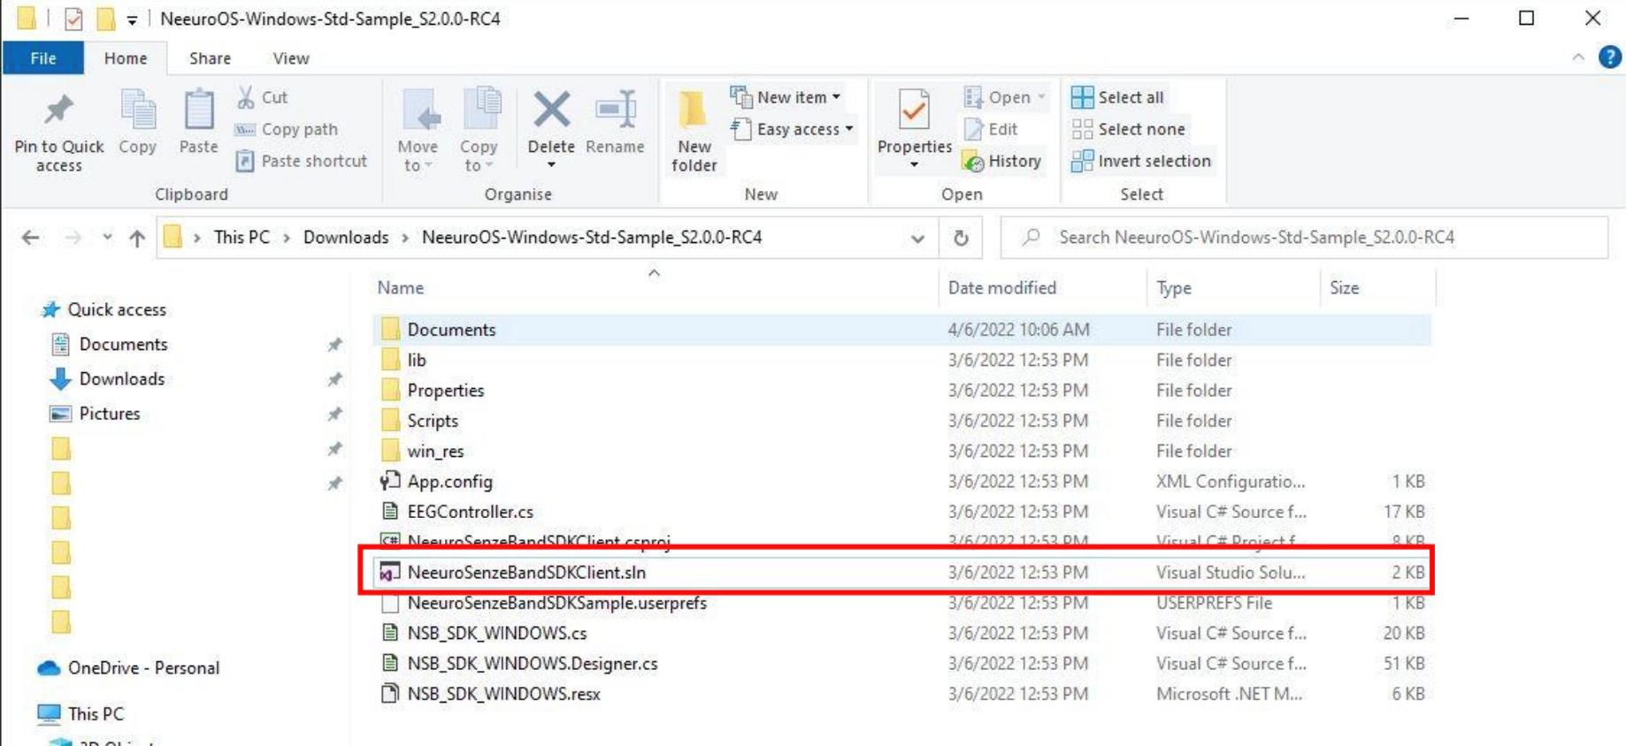Refresh the folder view
The height and width of the screenshot is (746, 1626).
pyautogui.click(x=961, y=238)
